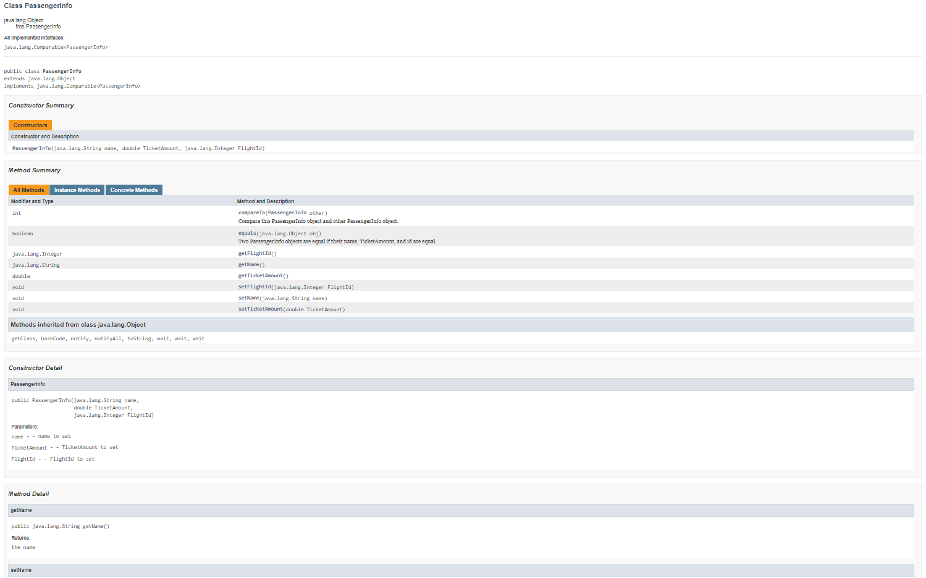The height and width of the screenshot is (578, 926).
Task: Open the inherited wait method link
Action: [x=162, y=338]
